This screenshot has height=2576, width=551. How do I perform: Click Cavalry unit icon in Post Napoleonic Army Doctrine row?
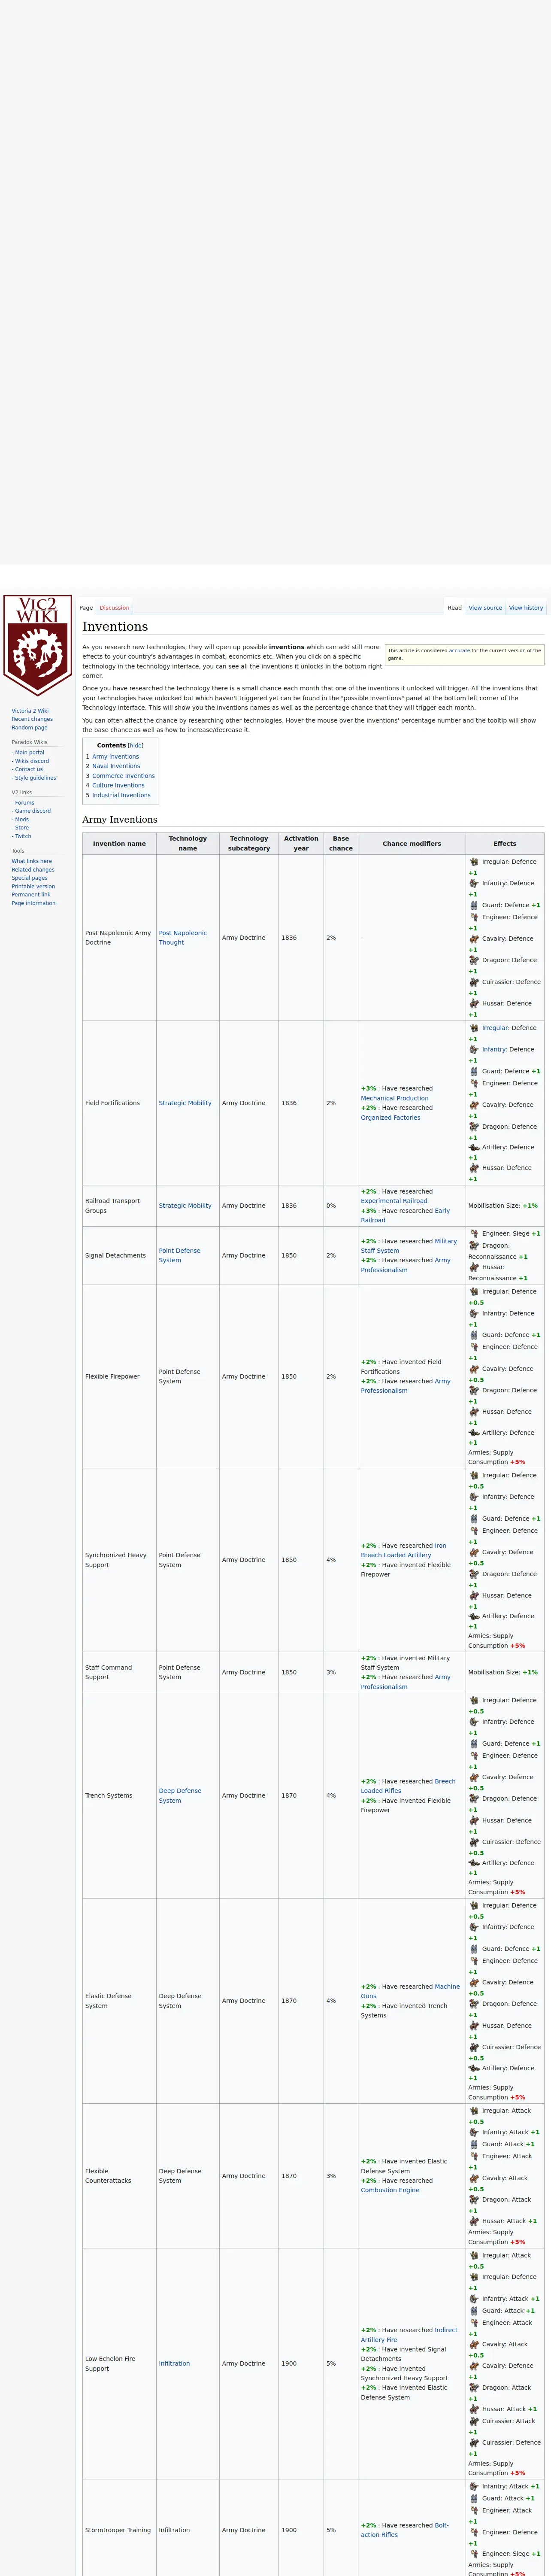(474, 938)
